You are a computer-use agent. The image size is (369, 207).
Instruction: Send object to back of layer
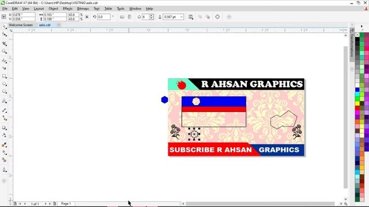click(208, 17)
